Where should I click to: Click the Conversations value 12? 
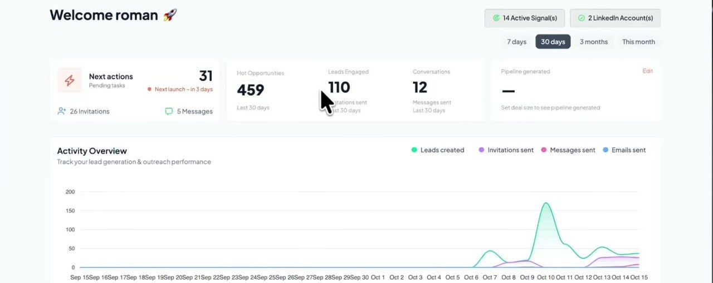click(x=420, y=87)
